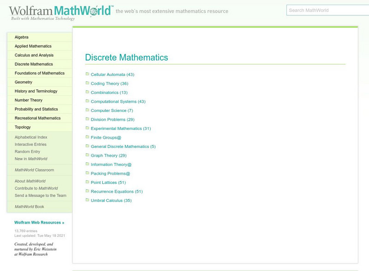Click the folder icon beside Experimental Mathematics
Screen dimensions: 369x271
[x=87, y=128]
